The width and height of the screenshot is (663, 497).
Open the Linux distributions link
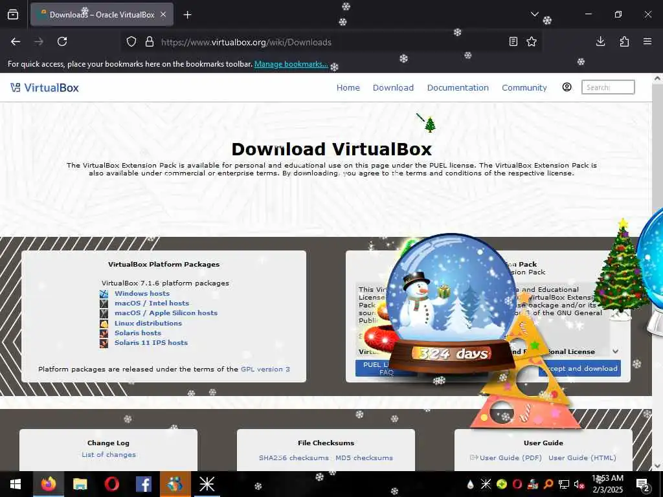coord(148,323)
